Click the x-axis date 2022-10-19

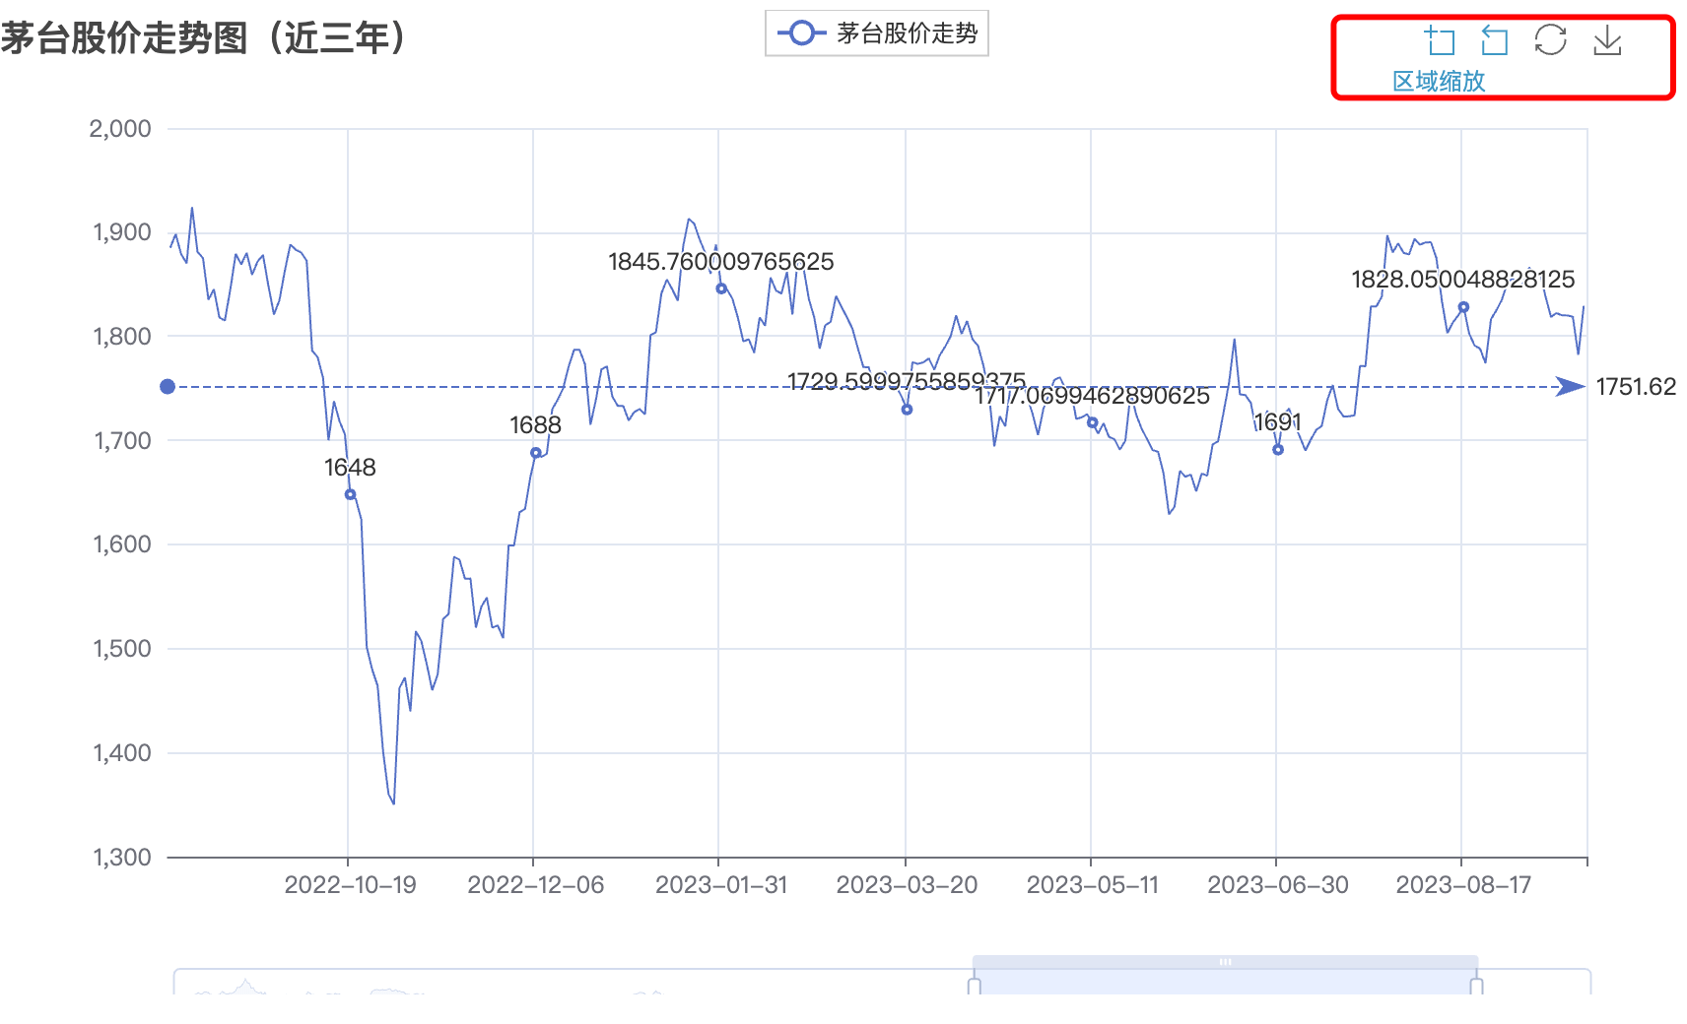click(x=350, y=885)
